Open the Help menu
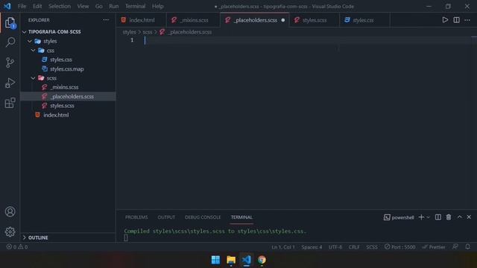 (x=157, y=6)
